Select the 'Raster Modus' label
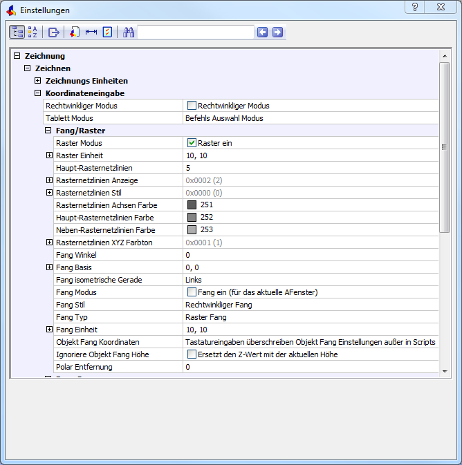462x465 pixels. point(79,143)
